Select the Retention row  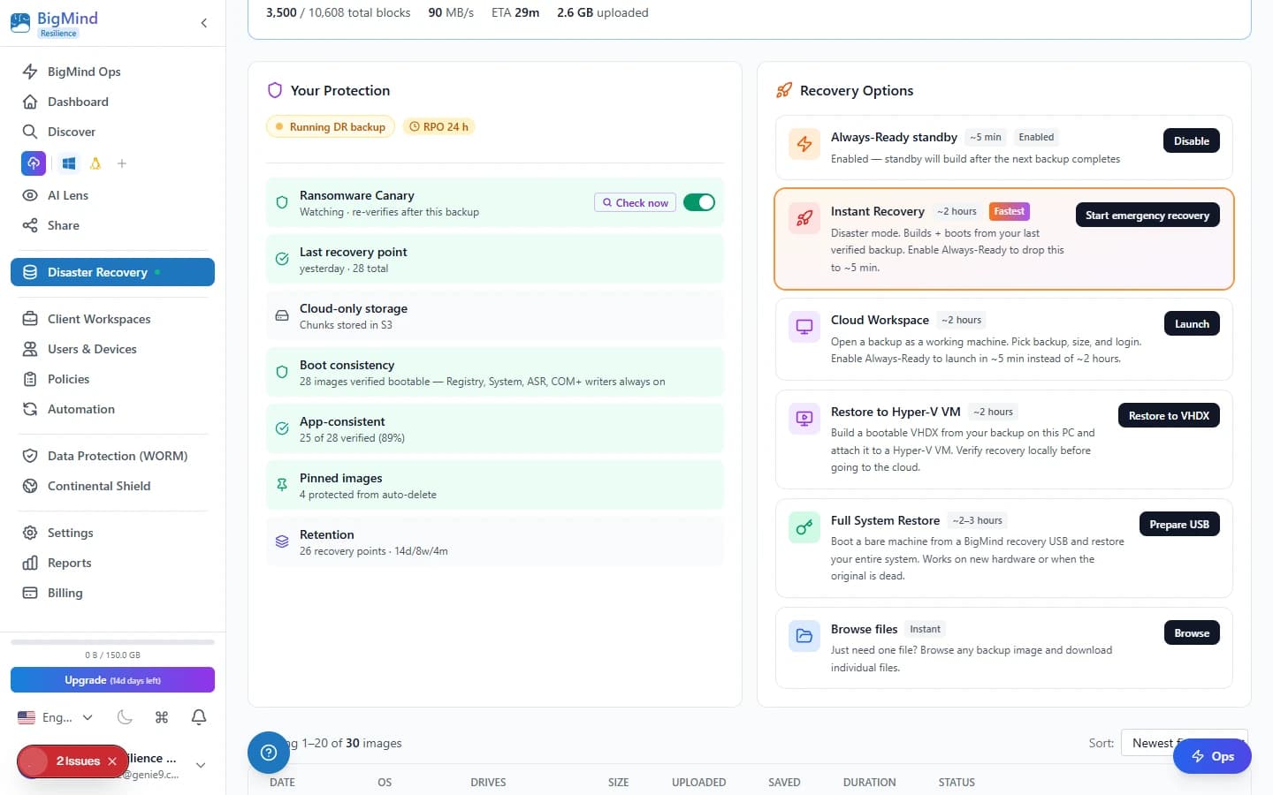495,541
